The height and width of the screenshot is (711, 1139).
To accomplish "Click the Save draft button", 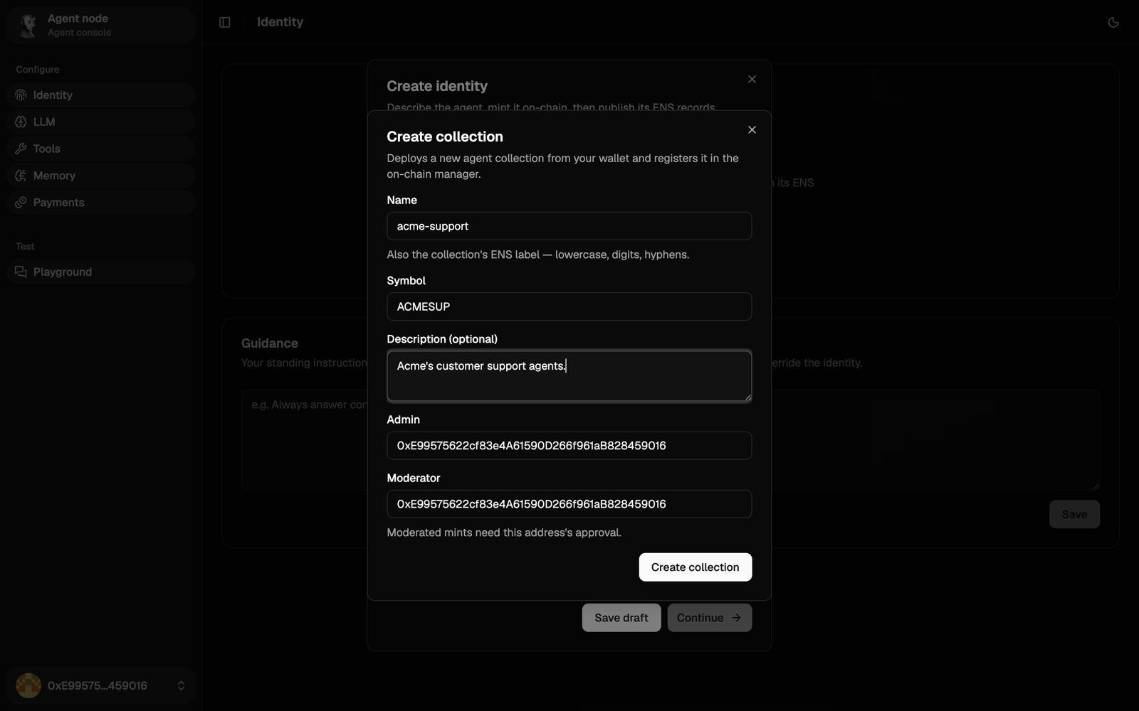I will 621,618.
